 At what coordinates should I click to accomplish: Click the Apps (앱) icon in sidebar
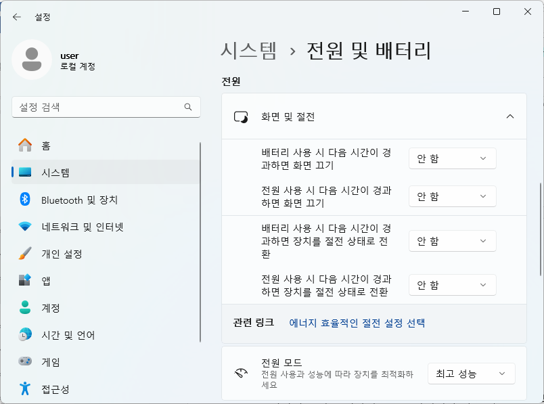coord(25,281)
